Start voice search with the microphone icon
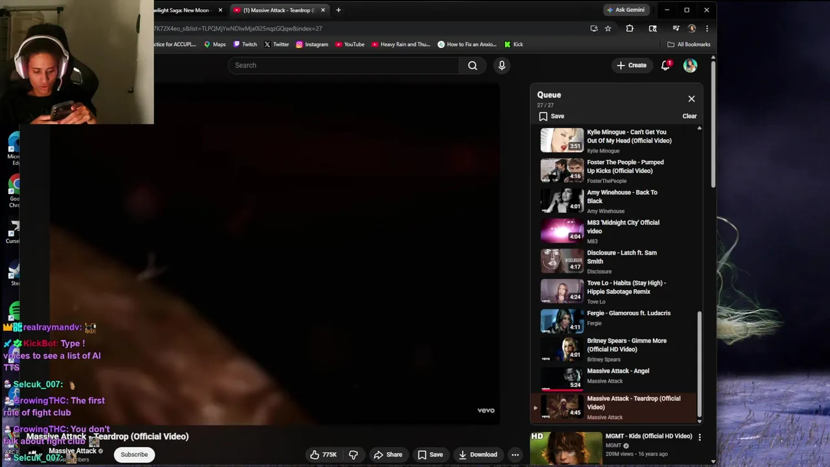This screenshot has height=467, width=830. [x=501, y=65]
